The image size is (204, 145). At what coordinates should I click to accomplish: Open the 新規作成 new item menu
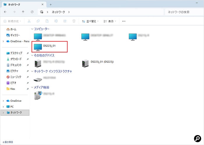12,21
